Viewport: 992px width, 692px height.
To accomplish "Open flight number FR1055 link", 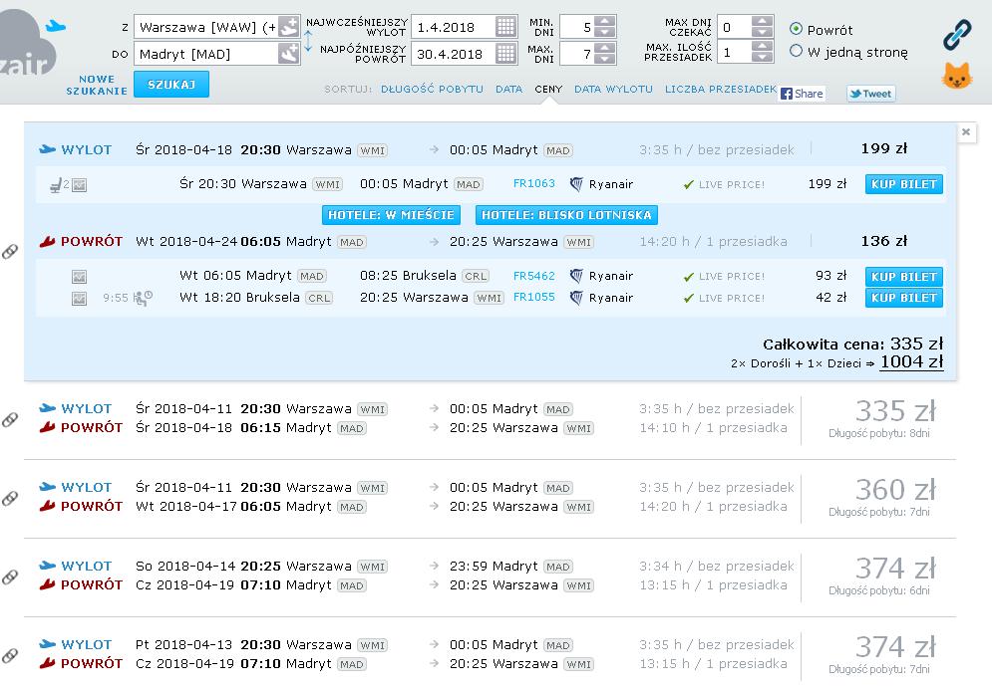I will tap(534, 297).
